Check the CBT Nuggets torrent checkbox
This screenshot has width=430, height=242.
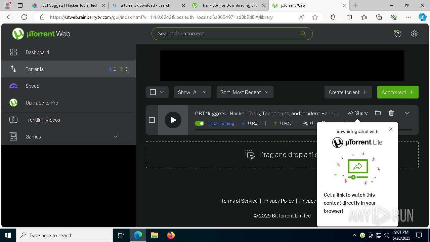click(x=152, y=120)
